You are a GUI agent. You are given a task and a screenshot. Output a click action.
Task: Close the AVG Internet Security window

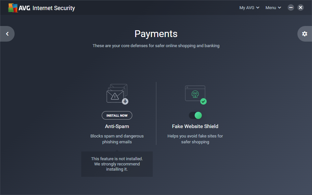pyautogui.click(x=300, y=7)
